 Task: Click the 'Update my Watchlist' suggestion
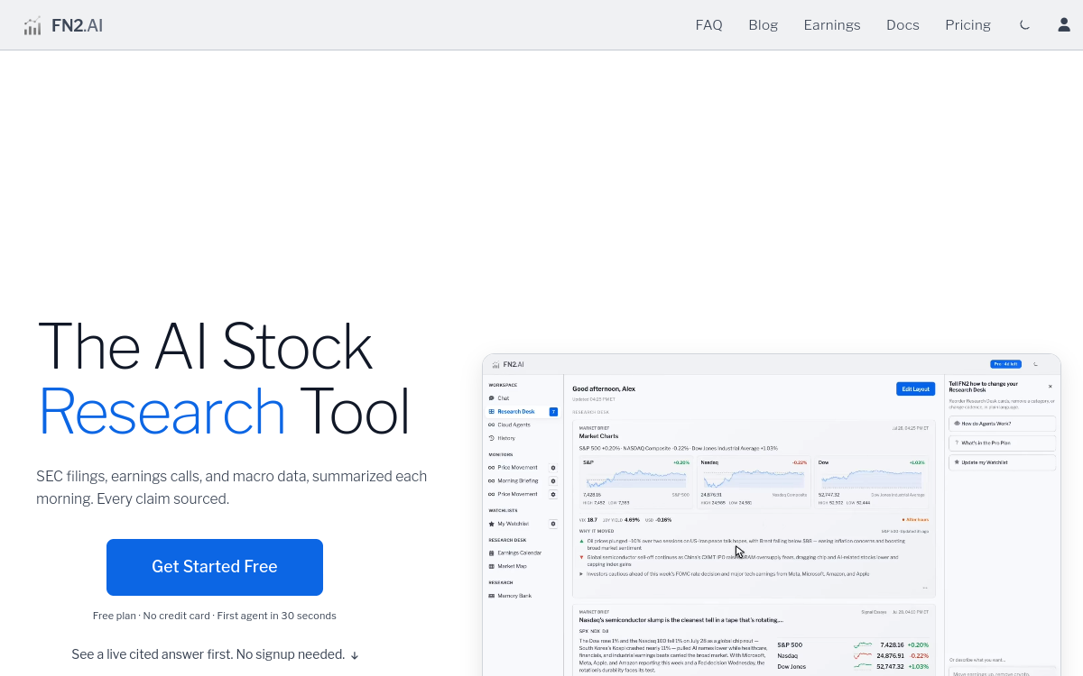click(1002, 462)
